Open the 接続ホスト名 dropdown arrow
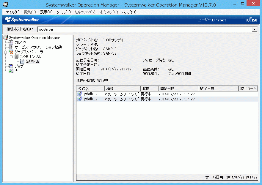Viewport: 262px width, 185px height. pos(254,29)
